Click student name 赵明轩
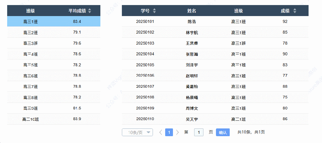 (x=192, y=76)
